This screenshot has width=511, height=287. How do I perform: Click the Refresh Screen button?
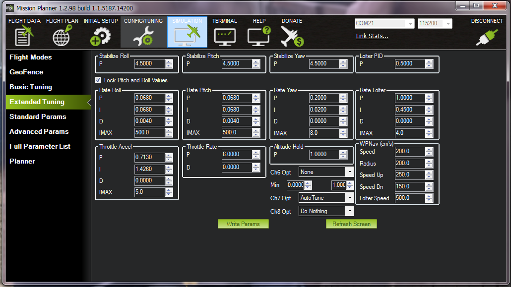point(351,224)
